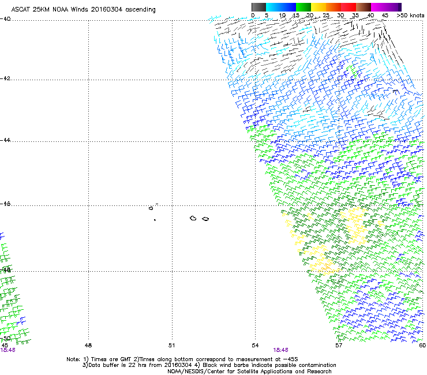The height and width of the screenshot is (375, 427).
Task: Select the red 30–35 knot legend segment
Action: pos(349,7)
